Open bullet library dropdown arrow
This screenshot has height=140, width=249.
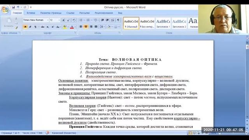[84, 20]
